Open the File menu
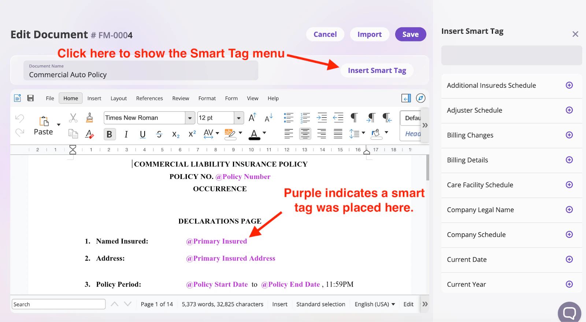The image size is (586, 322). click(x=50, y=98)
